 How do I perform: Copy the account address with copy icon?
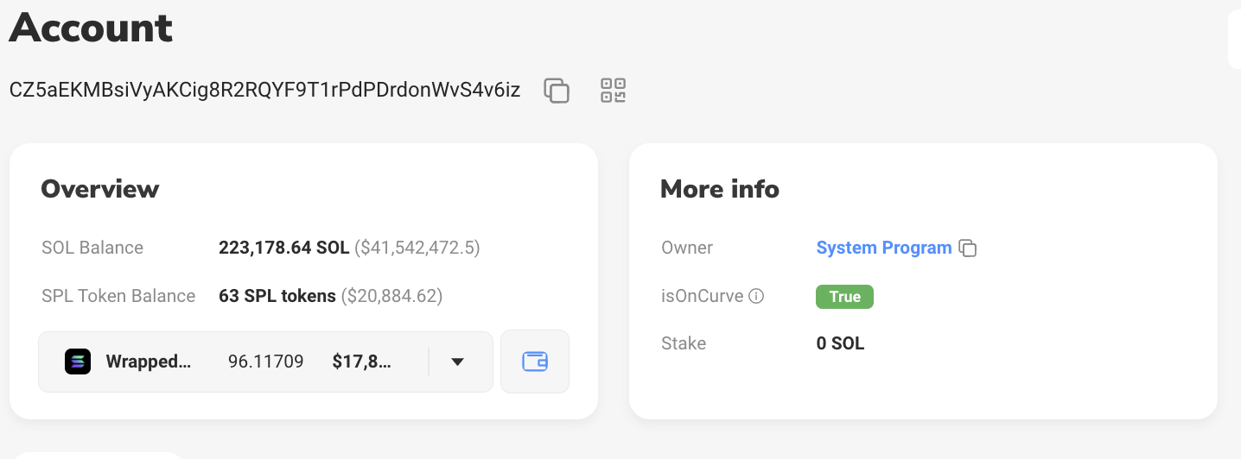point(557,91)
